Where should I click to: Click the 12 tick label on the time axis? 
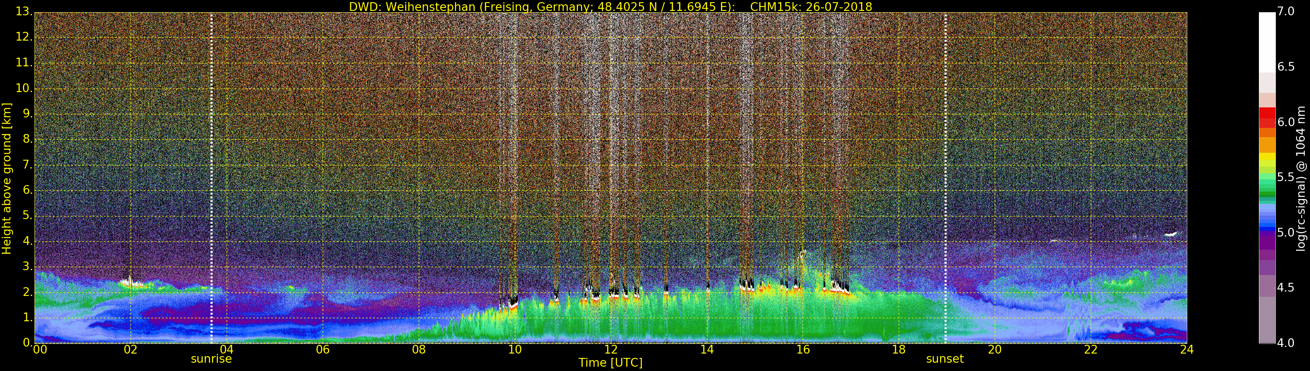point(611,350)
